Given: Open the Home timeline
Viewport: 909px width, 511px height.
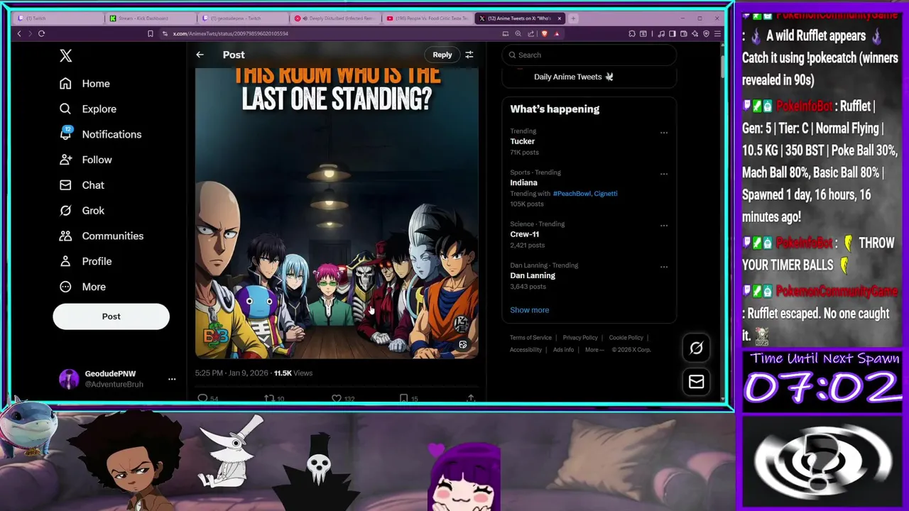Looking at the screenshot, I should [x=85, y=84].
